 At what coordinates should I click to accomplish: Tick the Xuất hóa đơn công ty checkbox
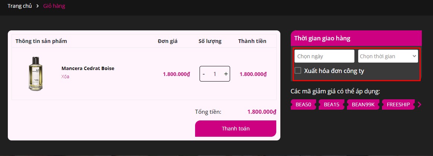tap(298, 70)
